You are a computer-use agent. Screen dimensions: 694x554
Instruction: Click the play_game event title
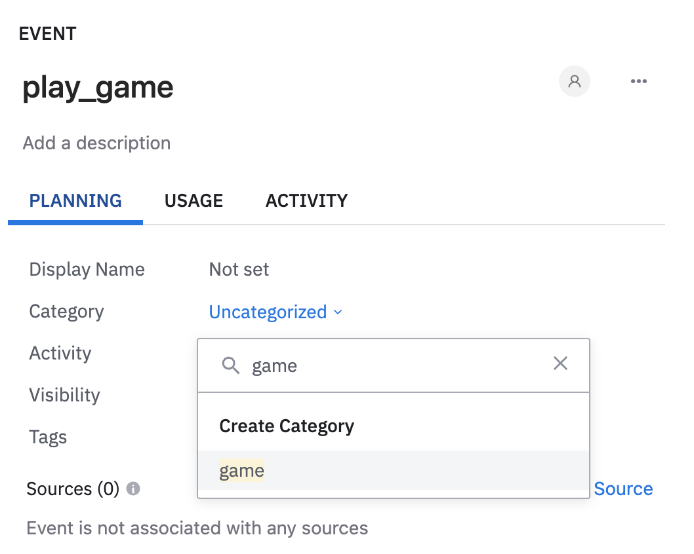click(98, 88)
